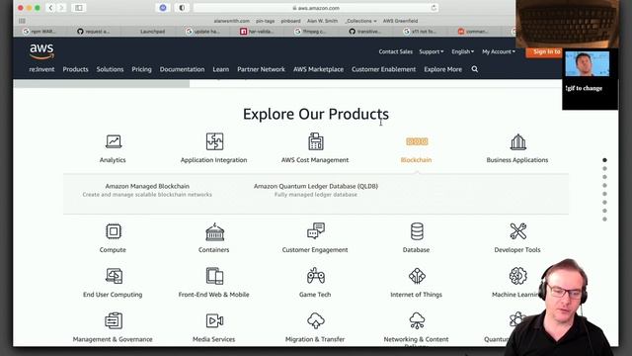The image size is (632, 356).
Task: Switch to the Launchpad browser tab
Action: pyautogui.click(x=152, y=31)
